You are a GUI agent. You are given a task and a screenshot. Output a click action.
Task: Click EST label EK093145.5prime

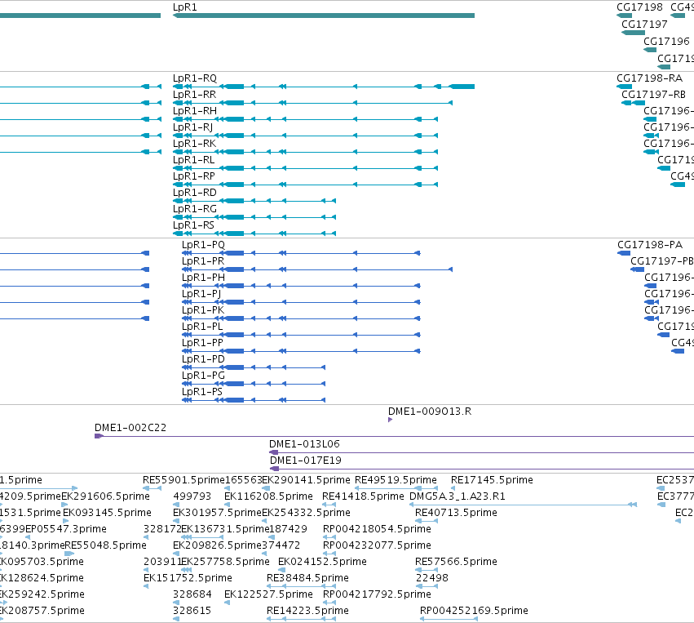click(107, 513)
